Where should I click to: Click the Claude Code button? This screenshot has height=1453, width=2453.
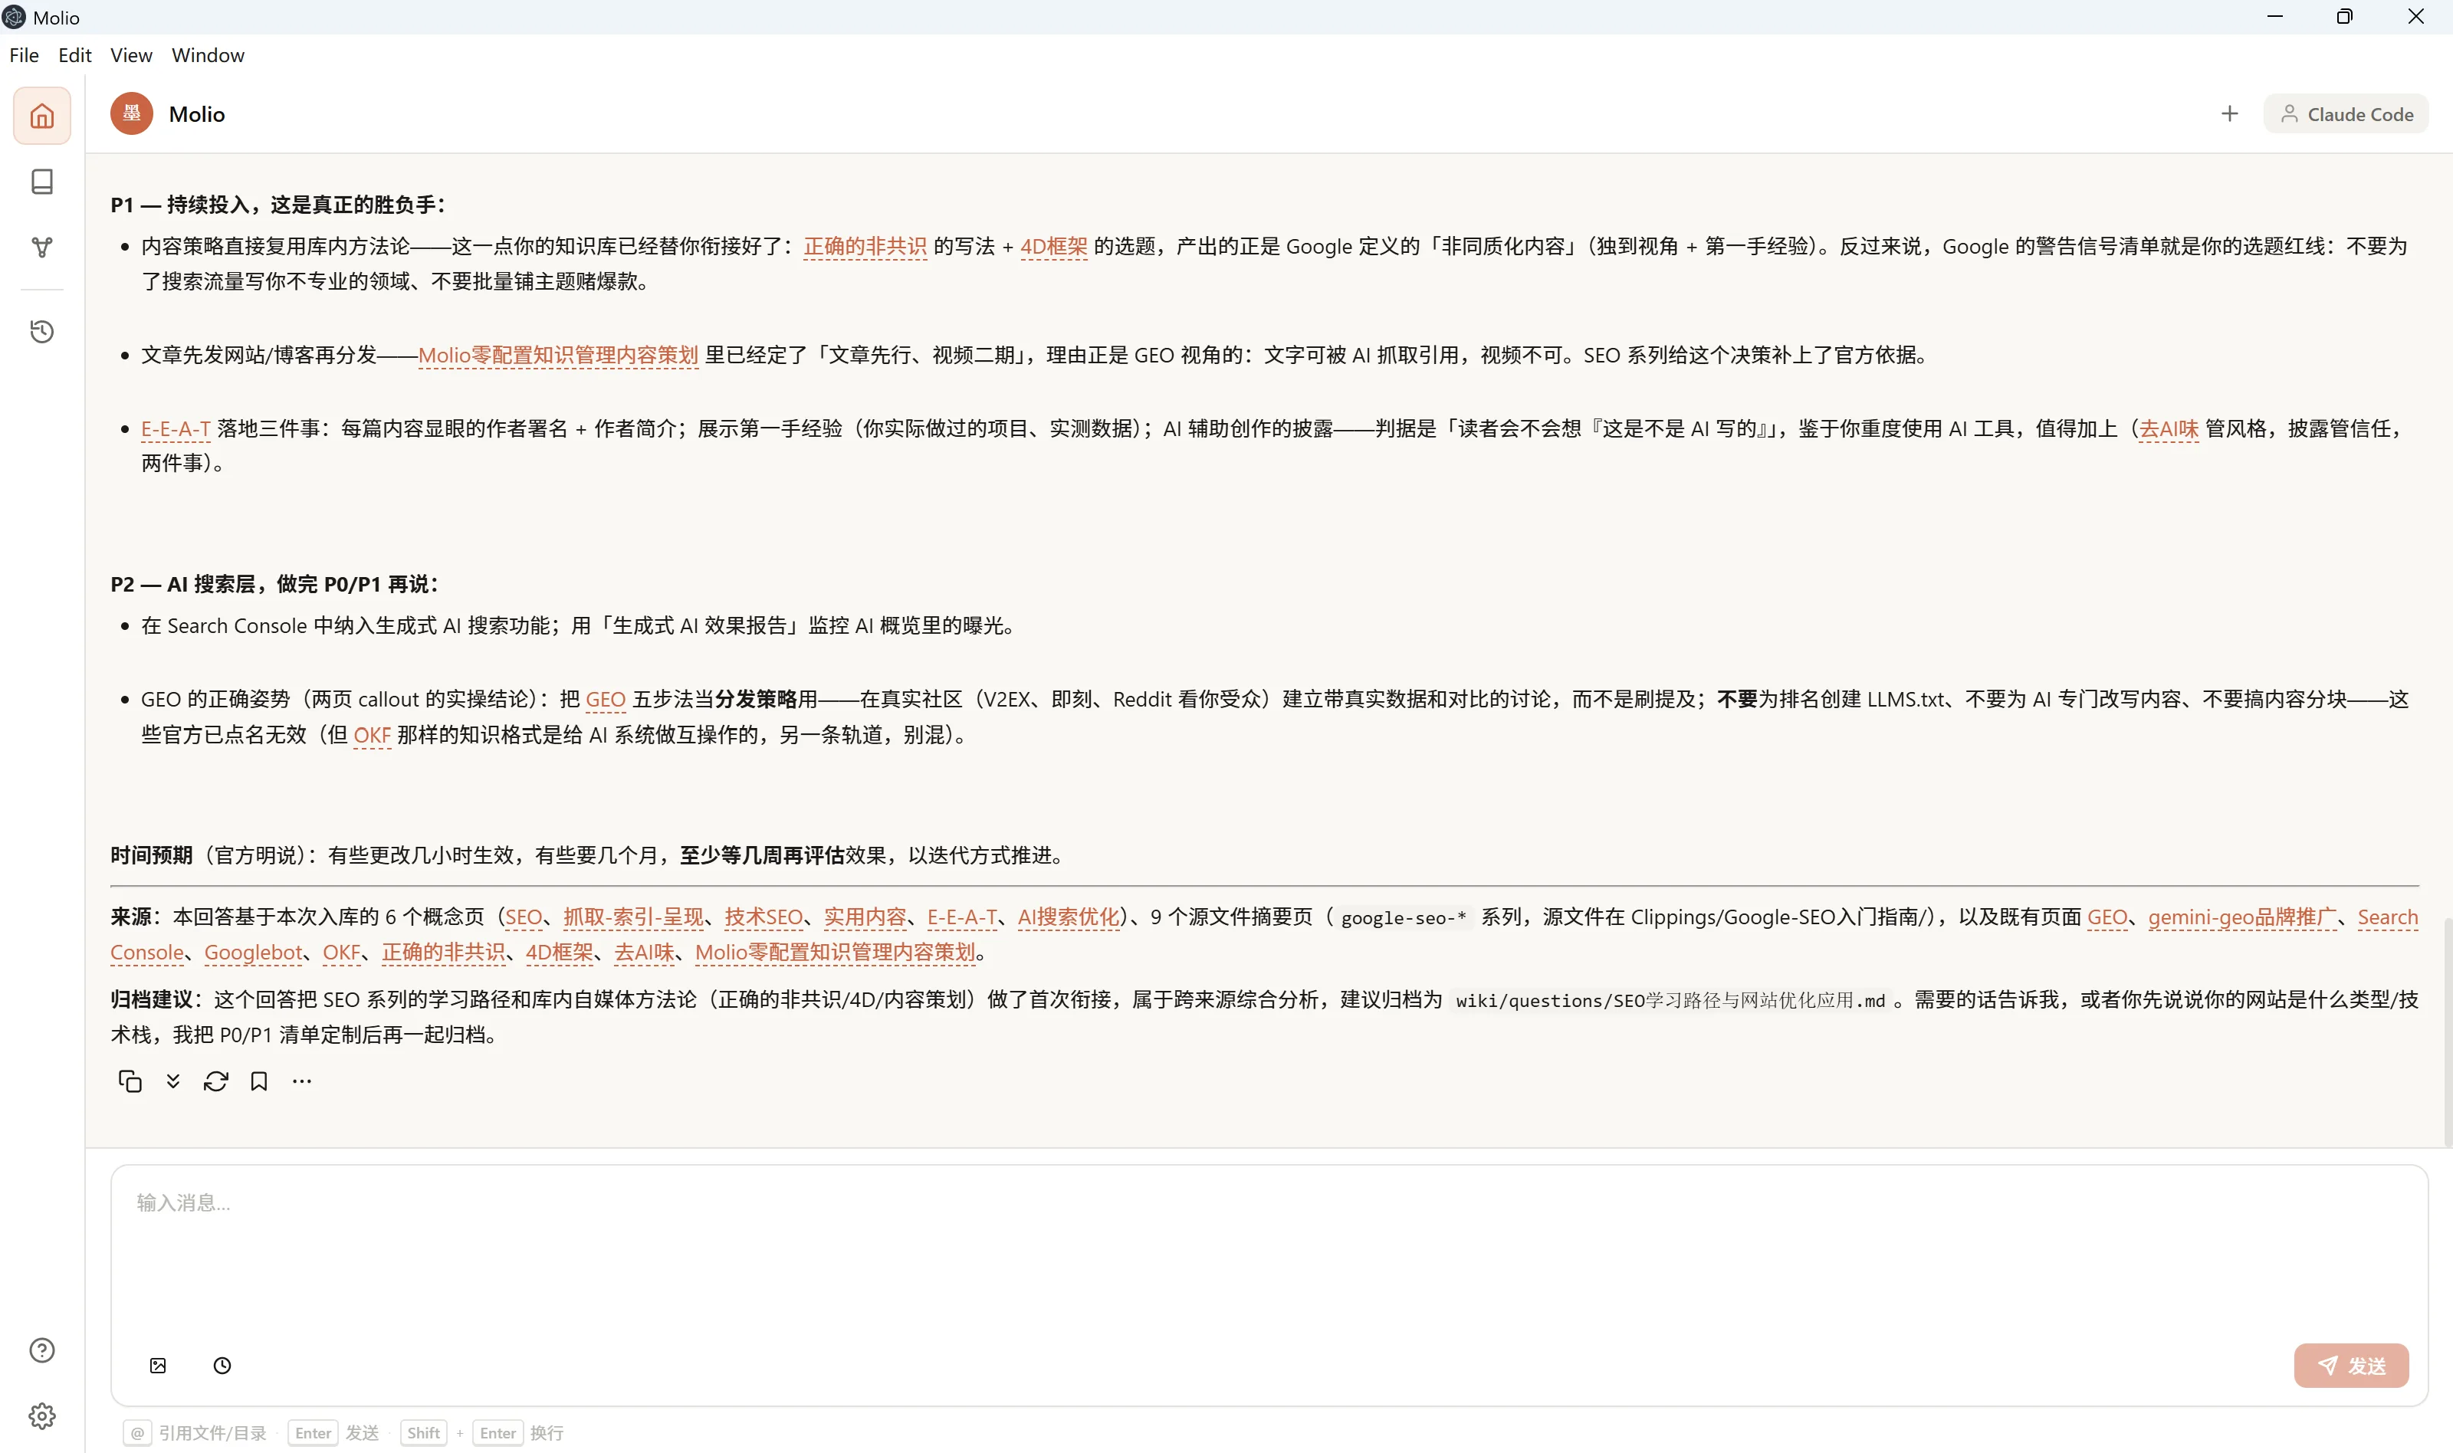(2345, 113)
